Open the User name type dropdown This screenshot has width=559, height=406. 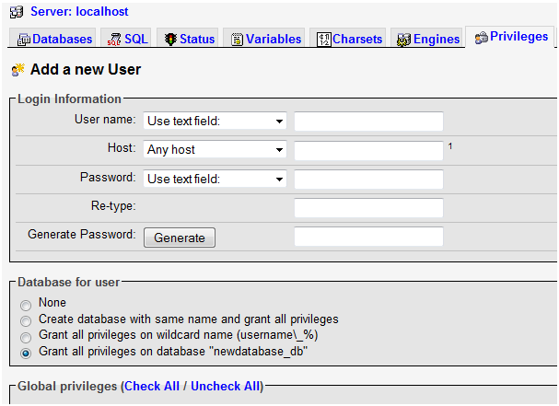[x=215, y=122]
